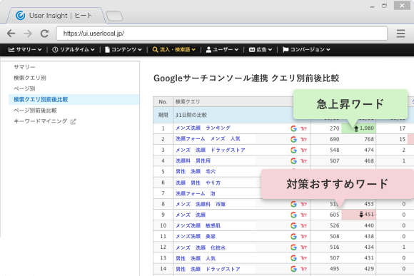
Task: Click Yahoo icon in row 4
Action: (303, 160)
